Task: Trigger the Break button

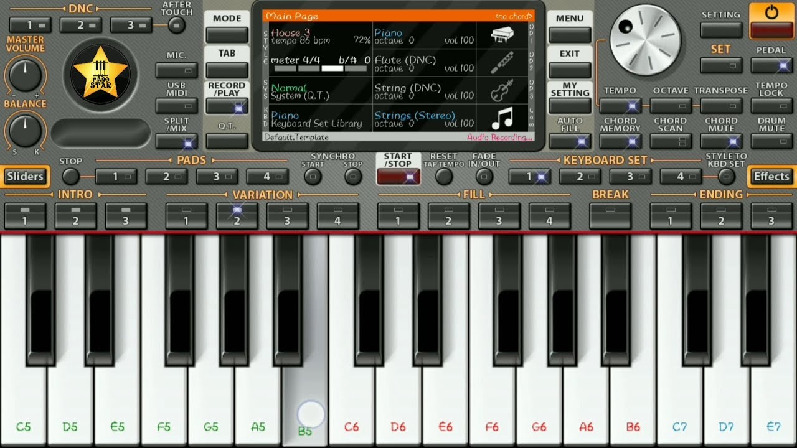Action: 610,216
